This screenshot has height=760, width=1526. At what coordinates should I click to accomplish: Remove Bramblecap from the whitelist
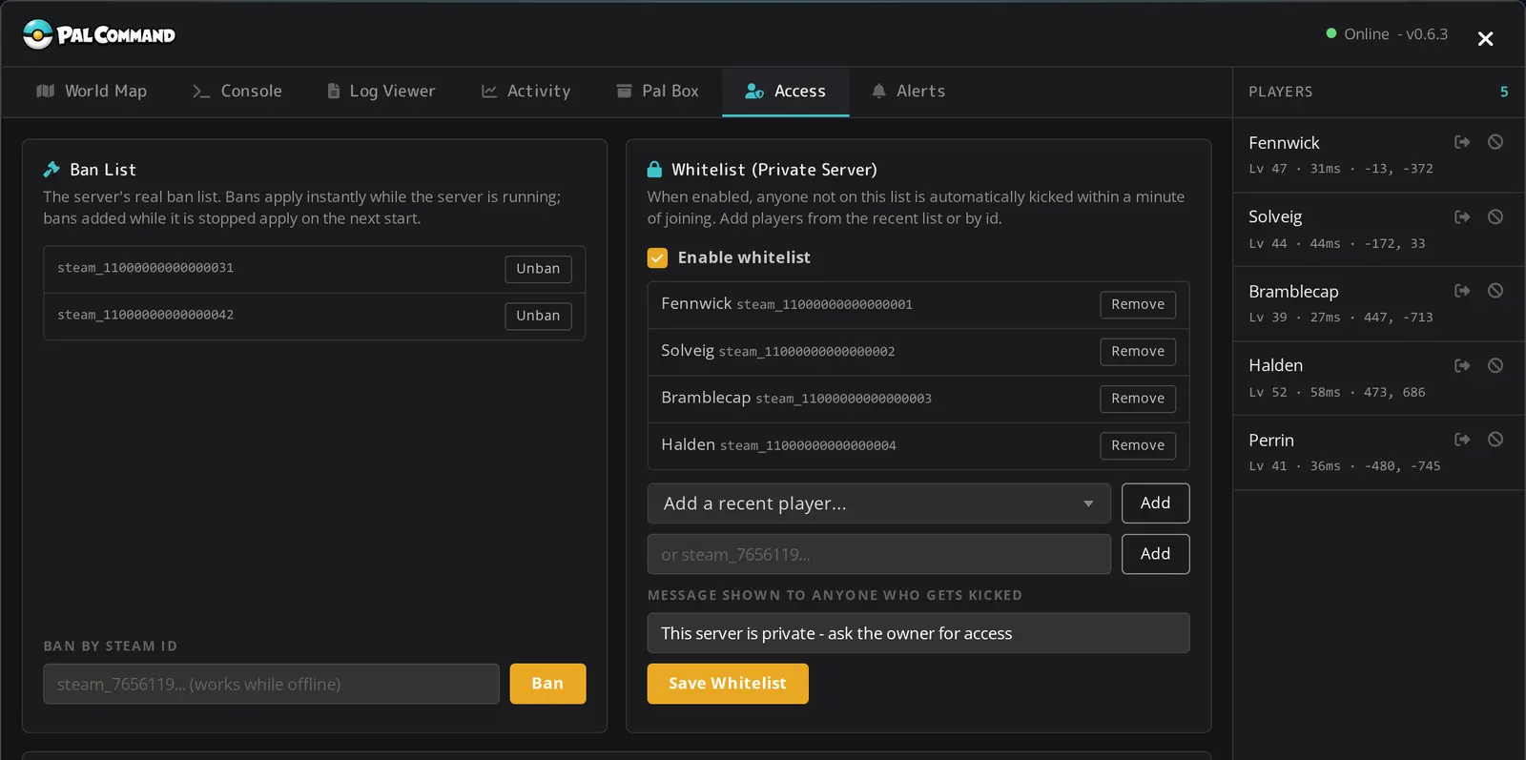click(x=1138, y=399)
